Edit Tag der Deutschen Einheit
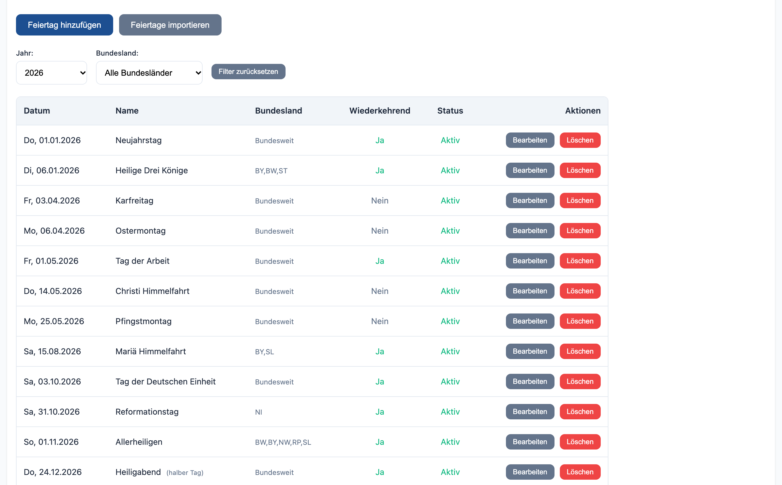Image resolution: width=782 pixels, height=485 pixels. click(530, 381)
